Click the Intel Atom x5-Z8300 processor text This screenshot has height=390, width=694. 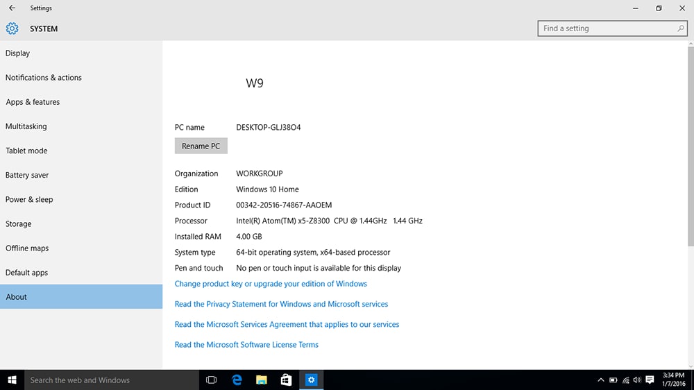point(329,221)
